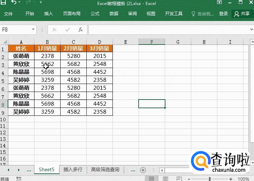Click the previous sheet navigation arrow
Viewport: 254px width, 181px height.
pos(8,170)
